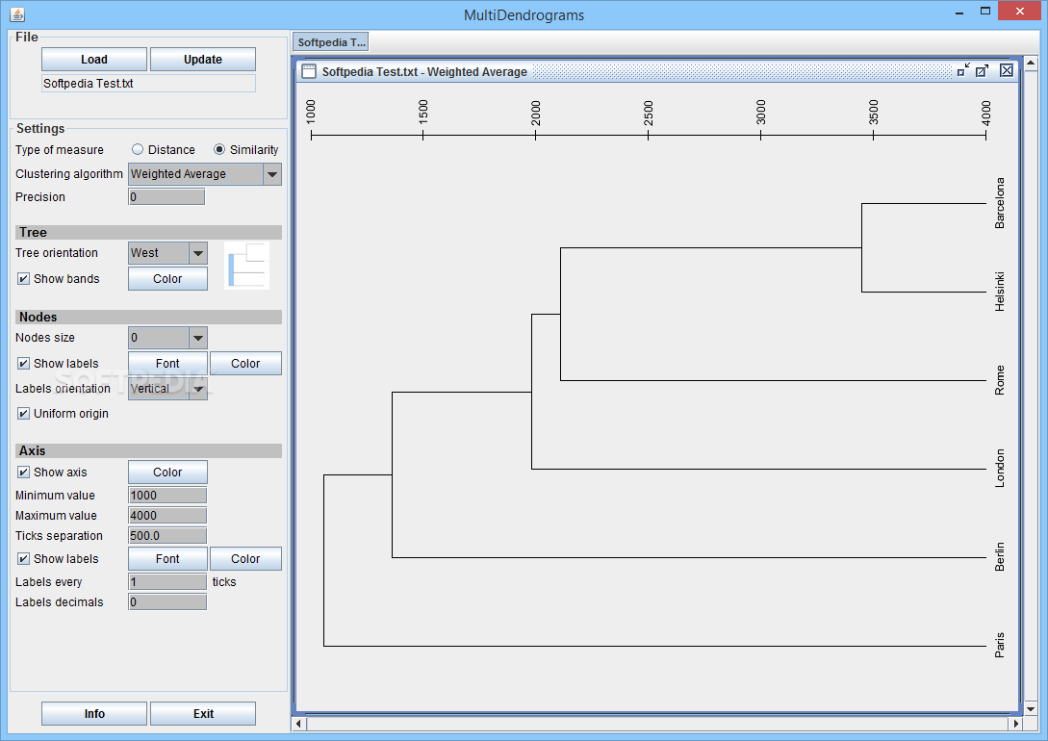Minimize the MultiDendrograms window

pyautogui.click(x=959, y=12)
